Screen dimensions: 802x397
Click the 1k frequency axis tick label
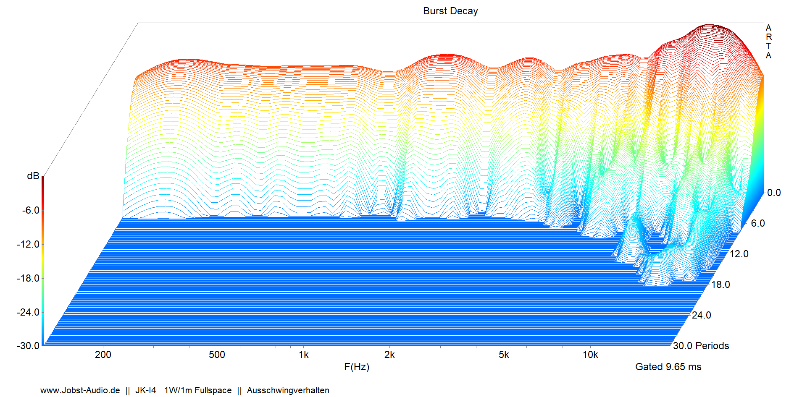pyautogui.click(x=303, y=355)
